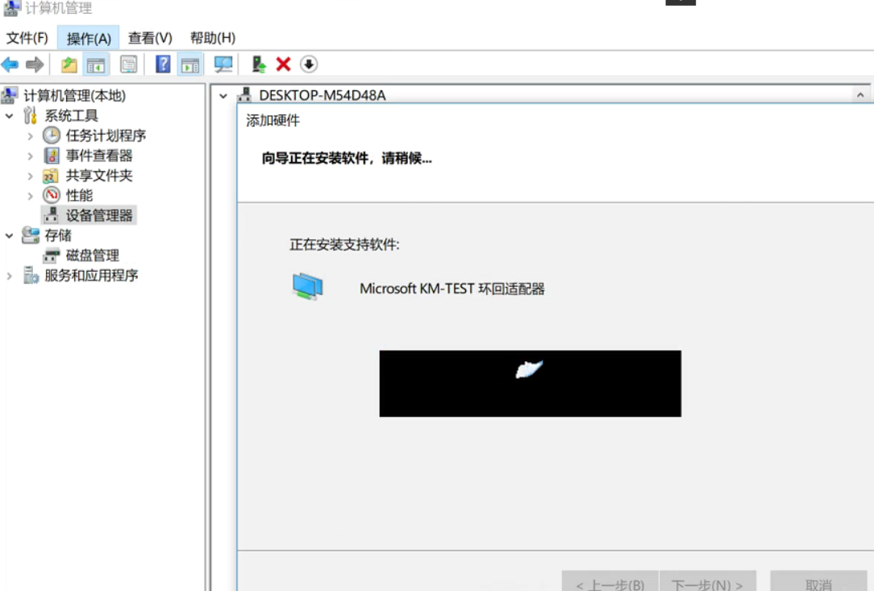The image size is (874, 591).
Task: Click the text 正在安装支持软件:
Action: pos(344,245)
